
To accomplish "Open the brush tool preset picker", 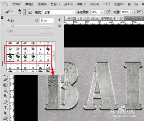I will (x=9, y=12).
